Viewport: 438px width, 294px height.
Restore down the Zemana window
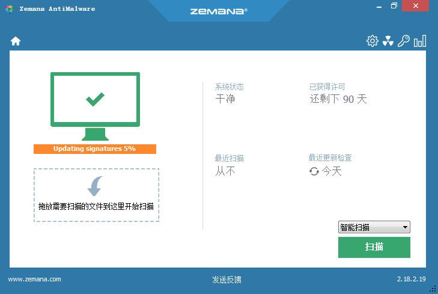point(394,5)
